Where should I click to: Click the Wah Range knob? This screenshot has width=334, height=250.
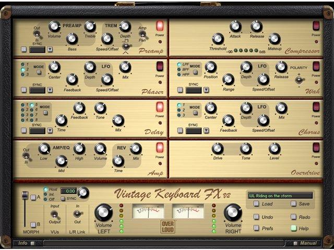pos(228,79)
